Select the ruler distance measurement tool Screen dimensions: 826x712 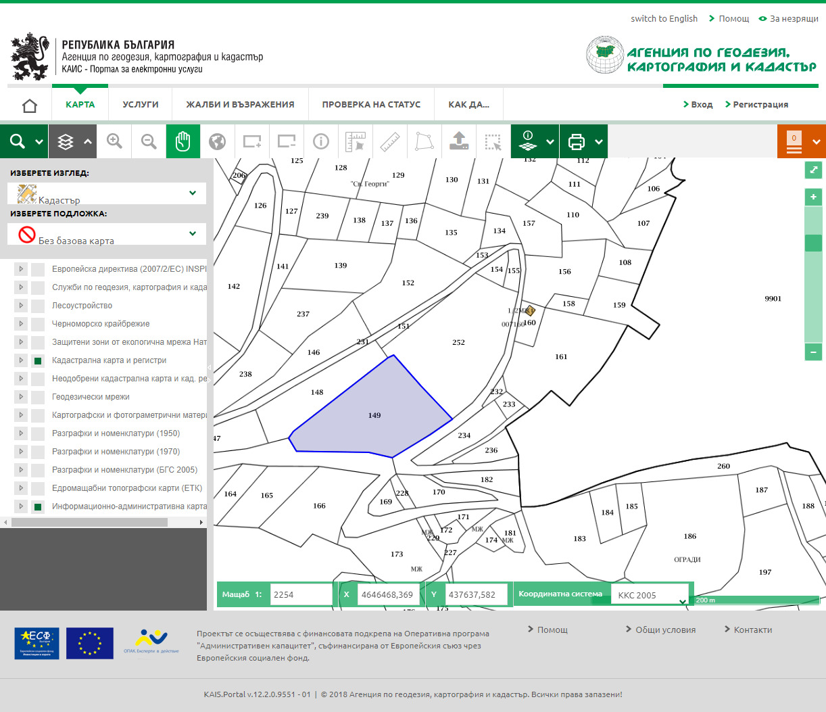[x=390, y=141]
